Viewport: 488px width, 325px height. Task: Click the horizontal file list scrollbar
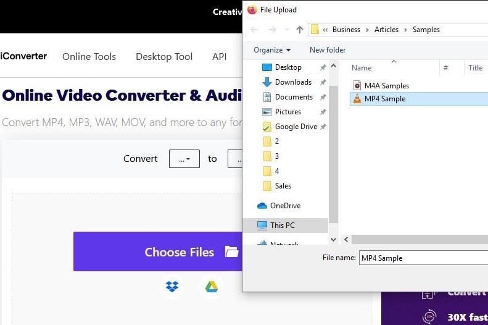(420, 239)
